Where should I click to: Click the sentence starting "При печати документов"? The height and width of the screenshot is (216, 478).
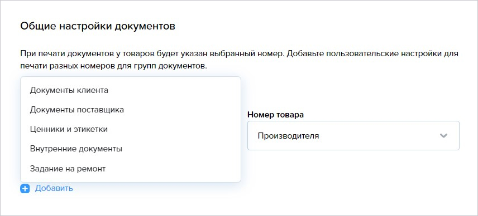coord(153,54)
